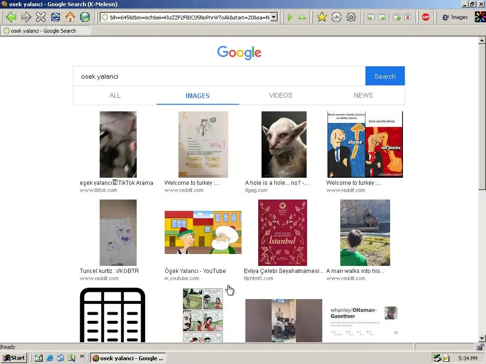Select the IMAGES tab
This screenshot has width=486, height=364.
(198, 96)
